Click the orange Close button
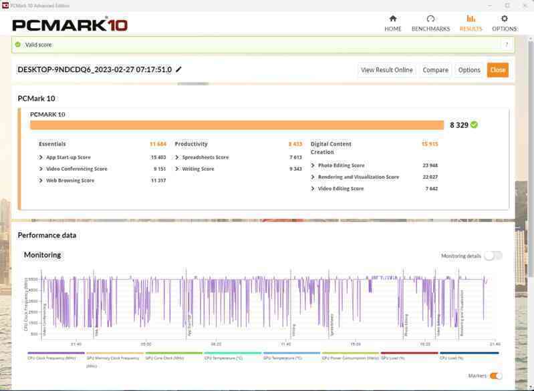 [497, 70]
